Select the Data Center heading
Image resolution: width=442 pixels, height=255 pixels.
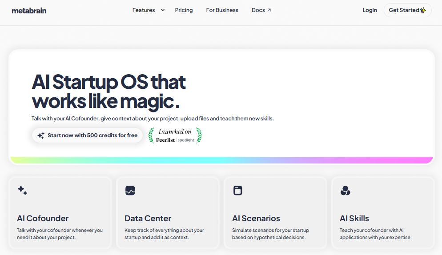tap(148, 219)
